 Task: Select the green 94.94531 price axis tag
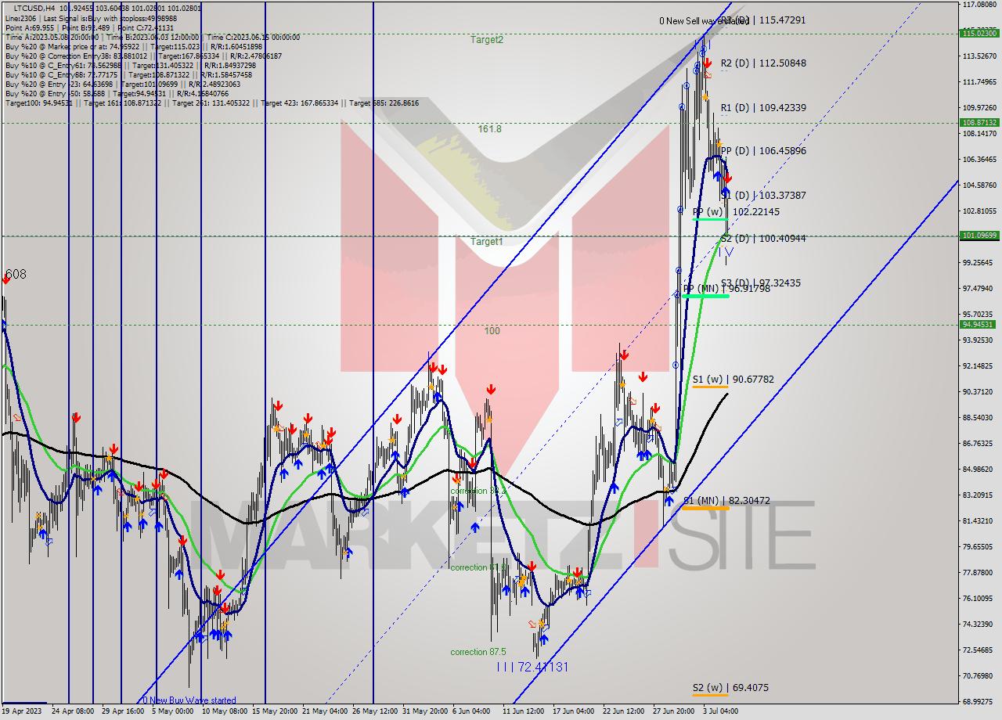coord(979,324)
